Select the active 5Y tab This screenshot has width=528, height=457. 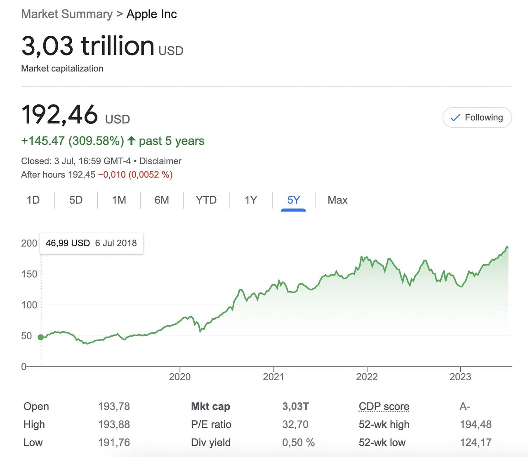[x=293, y=200]
